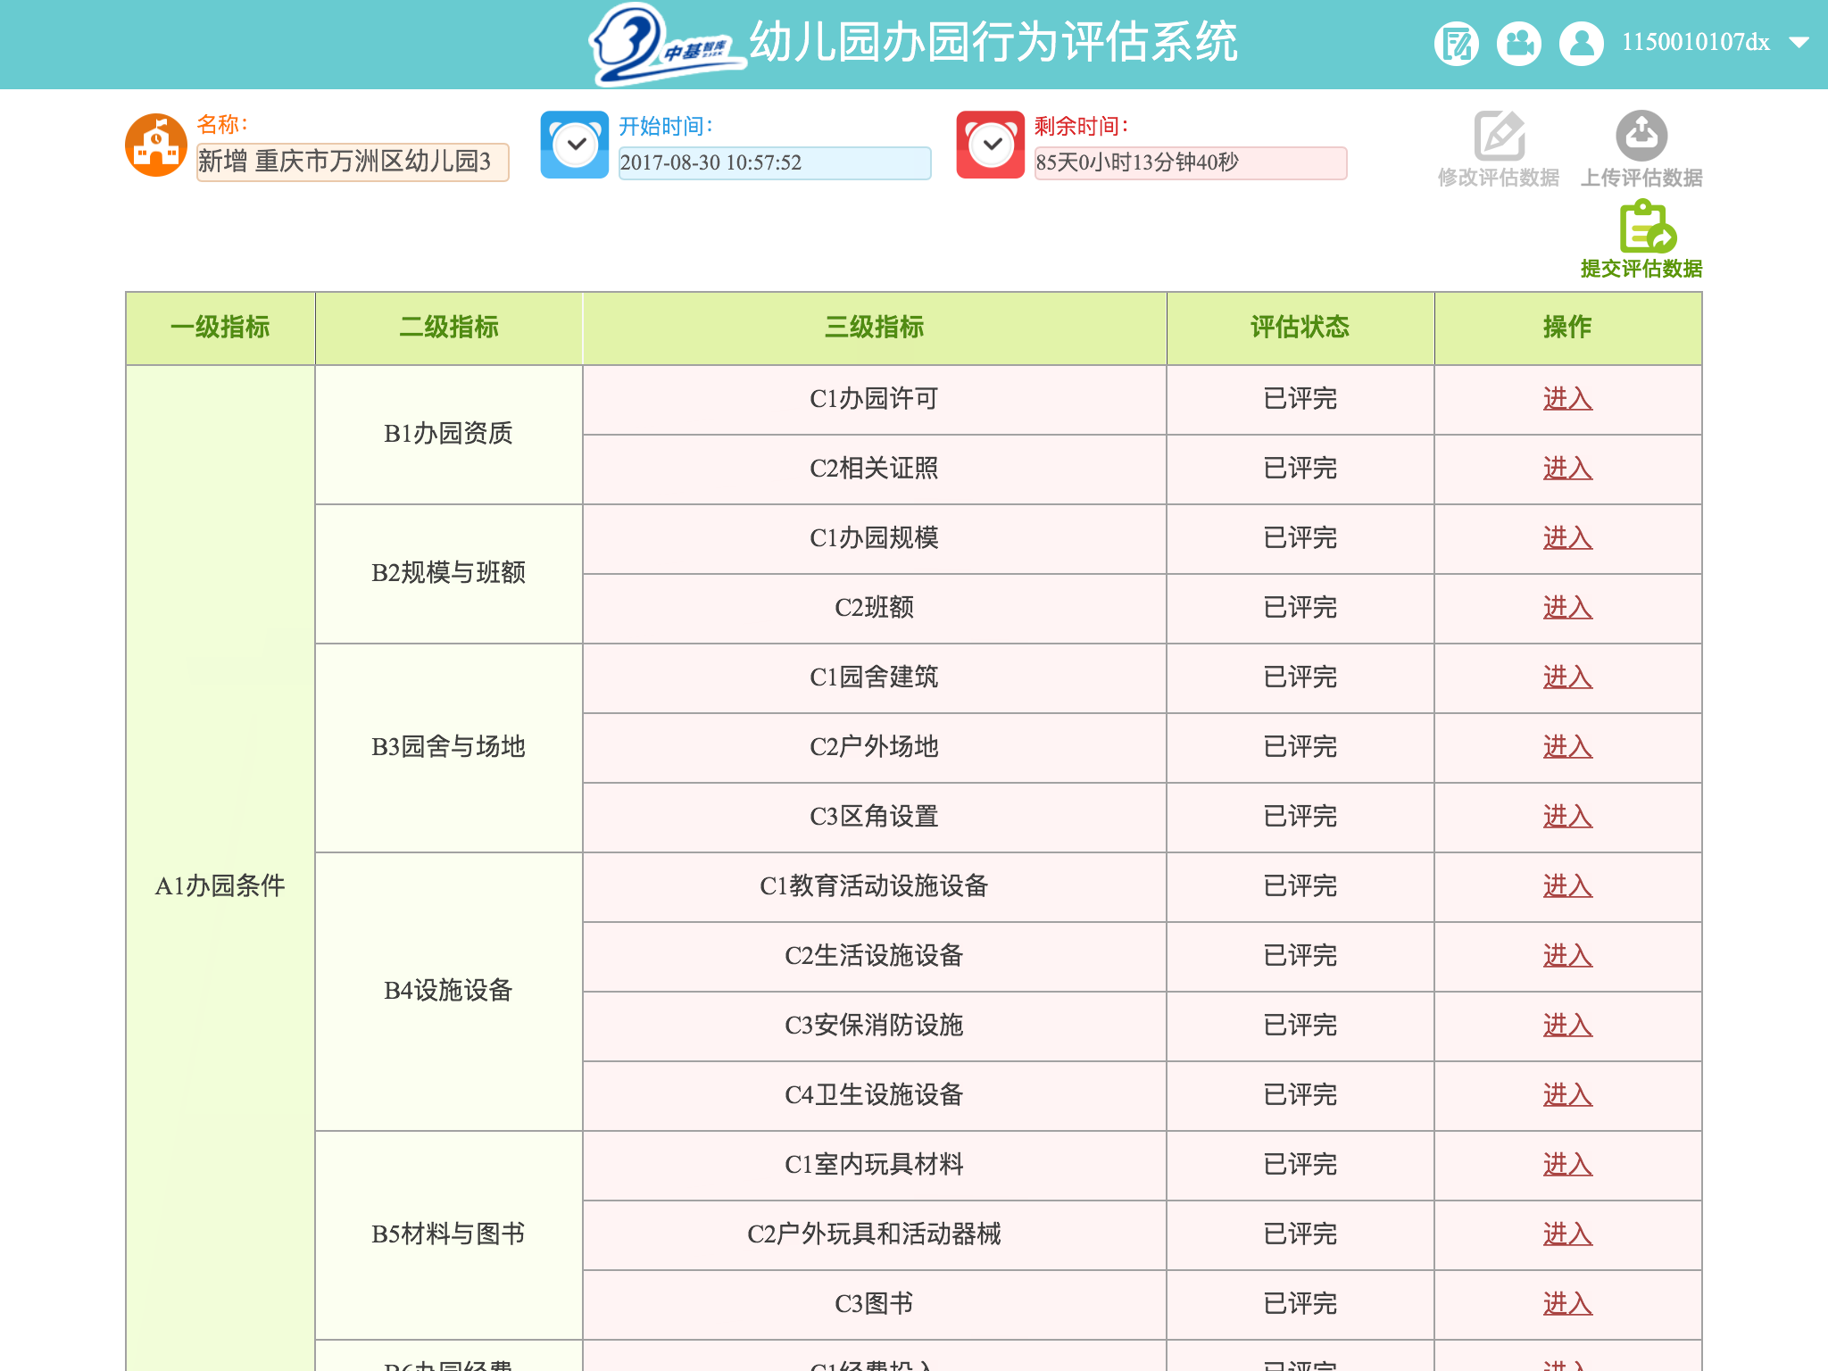Click the C3区角设置 cell
The width and height of the screenshot is (1828, 1371).
(875, 817)
